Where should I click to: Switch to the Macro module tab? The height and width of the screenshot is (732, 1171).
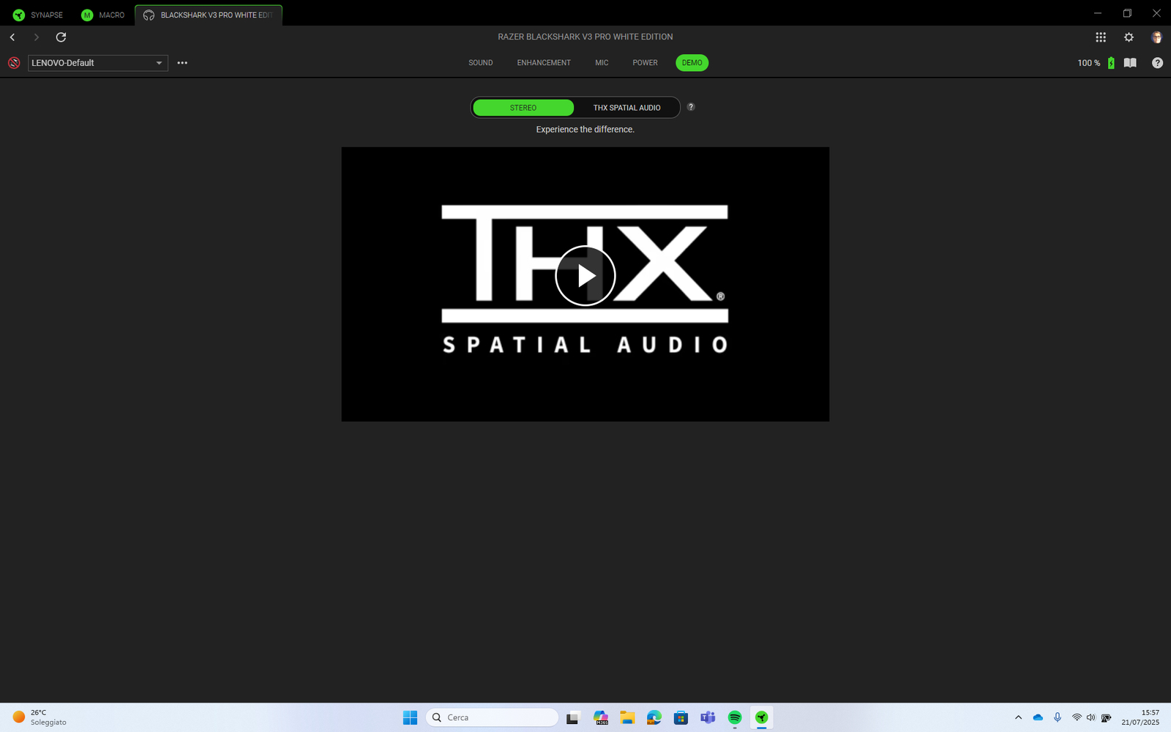click(x=103, y=15)
